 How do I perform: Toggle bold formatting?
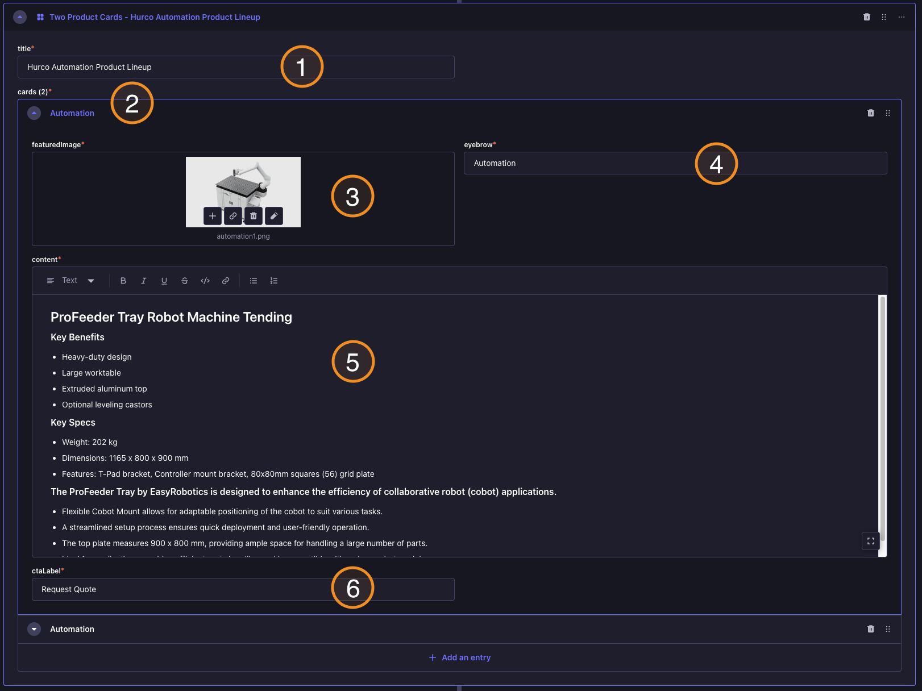pyautogui.click(x=123, y=281)
